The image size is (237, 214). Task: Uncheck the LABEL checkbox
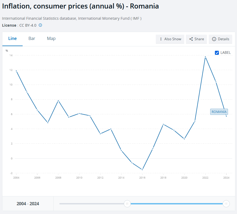tap(217, 53)
